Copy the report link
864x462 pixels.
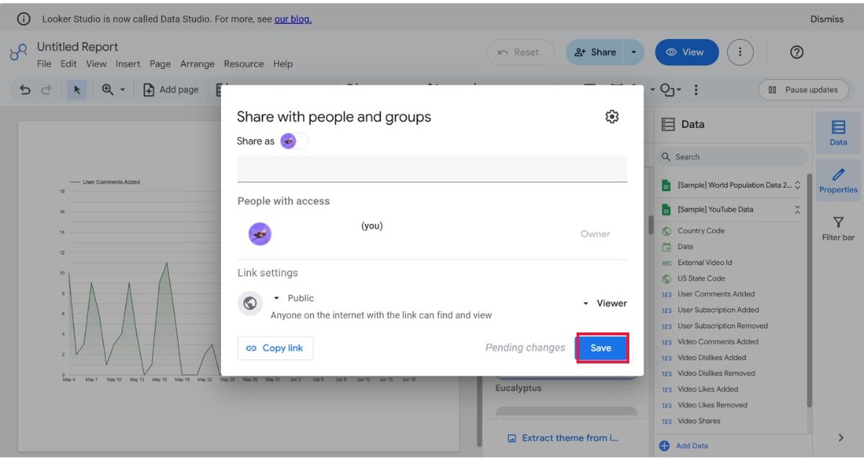(x=275, y=348)
